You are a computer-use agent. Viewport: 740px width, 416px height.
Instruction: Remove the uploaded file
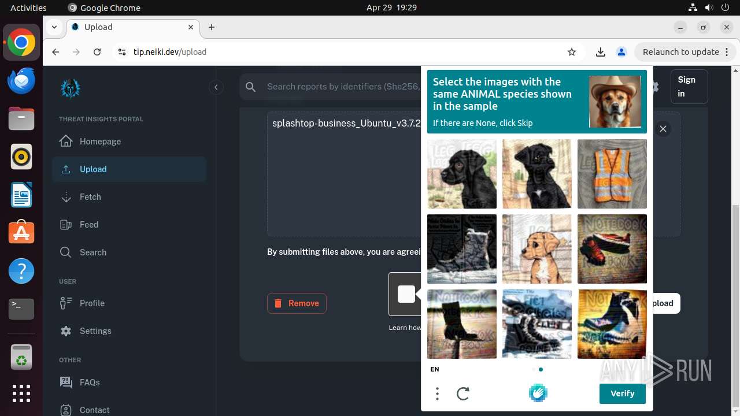click(x=297, y=303)
